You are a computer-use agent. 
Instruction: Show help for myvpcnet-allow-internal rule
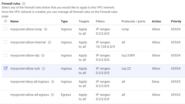click(x=49, y=42)
